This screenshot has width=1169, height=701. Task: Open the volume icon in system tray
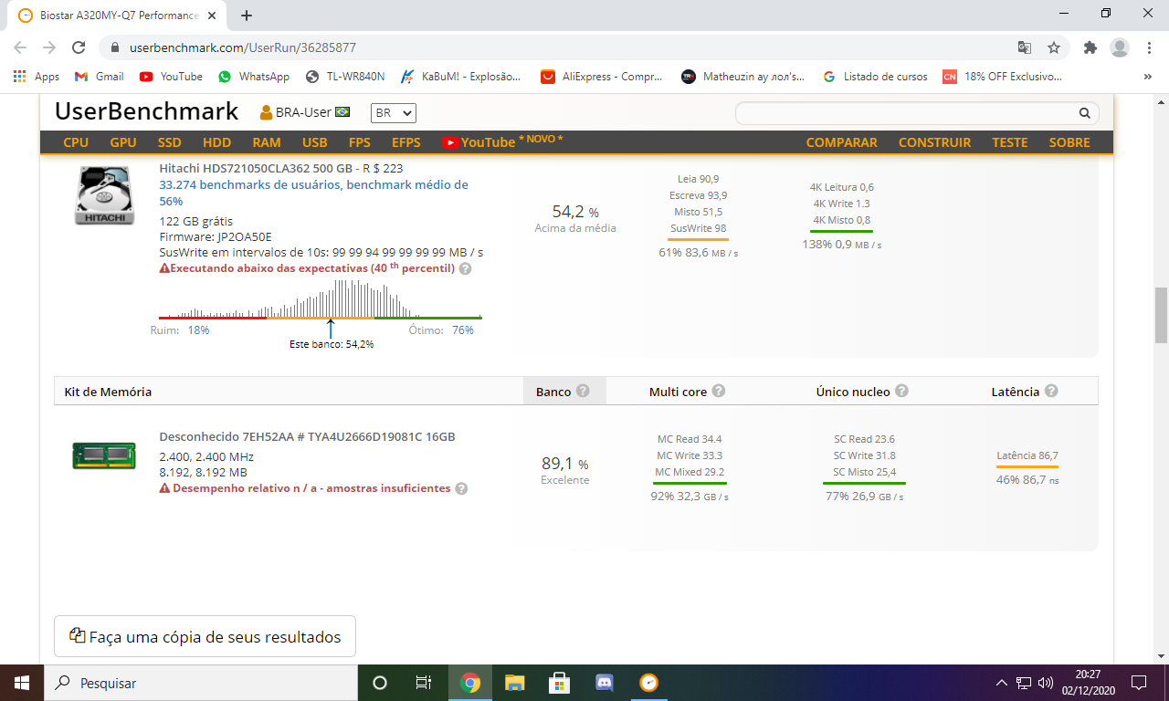click(x=1046, y=683)
